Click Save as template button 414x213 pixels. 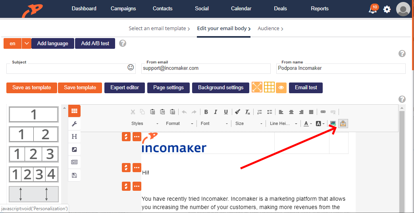pos(32,88)
